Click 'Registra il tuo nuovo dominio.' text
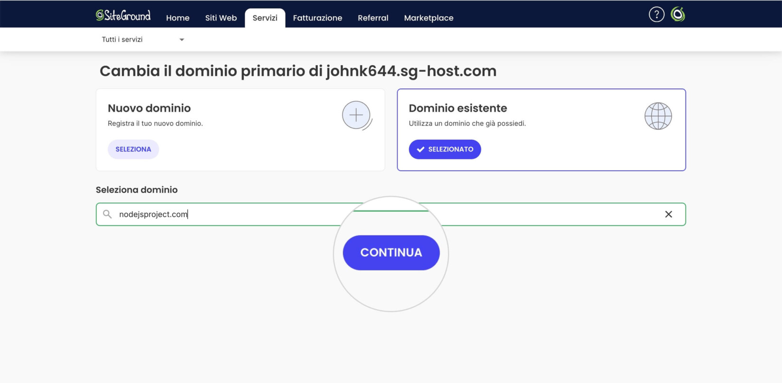 click(x=155, y=124)
